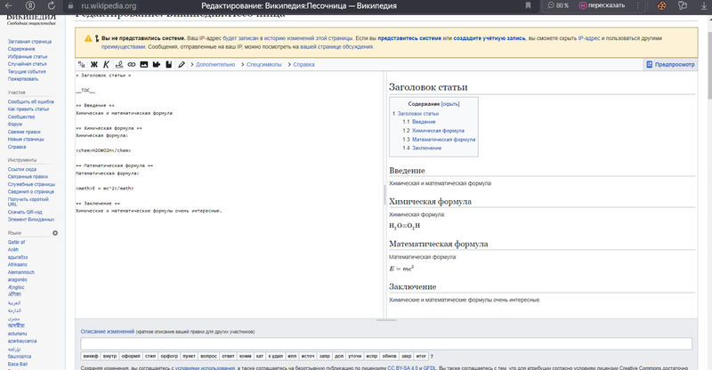Jump to Математическая формула in contents
This screenshot has width=712, height=370.
(x=443, y=140)
